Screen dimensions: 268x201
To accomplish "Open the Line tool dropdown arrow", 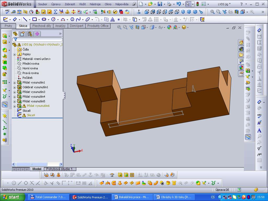I will (x=29, y=20).
